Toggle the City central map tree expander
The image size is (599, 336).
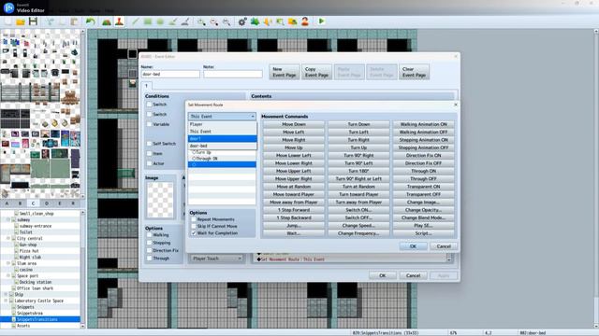tap(8, 239)
